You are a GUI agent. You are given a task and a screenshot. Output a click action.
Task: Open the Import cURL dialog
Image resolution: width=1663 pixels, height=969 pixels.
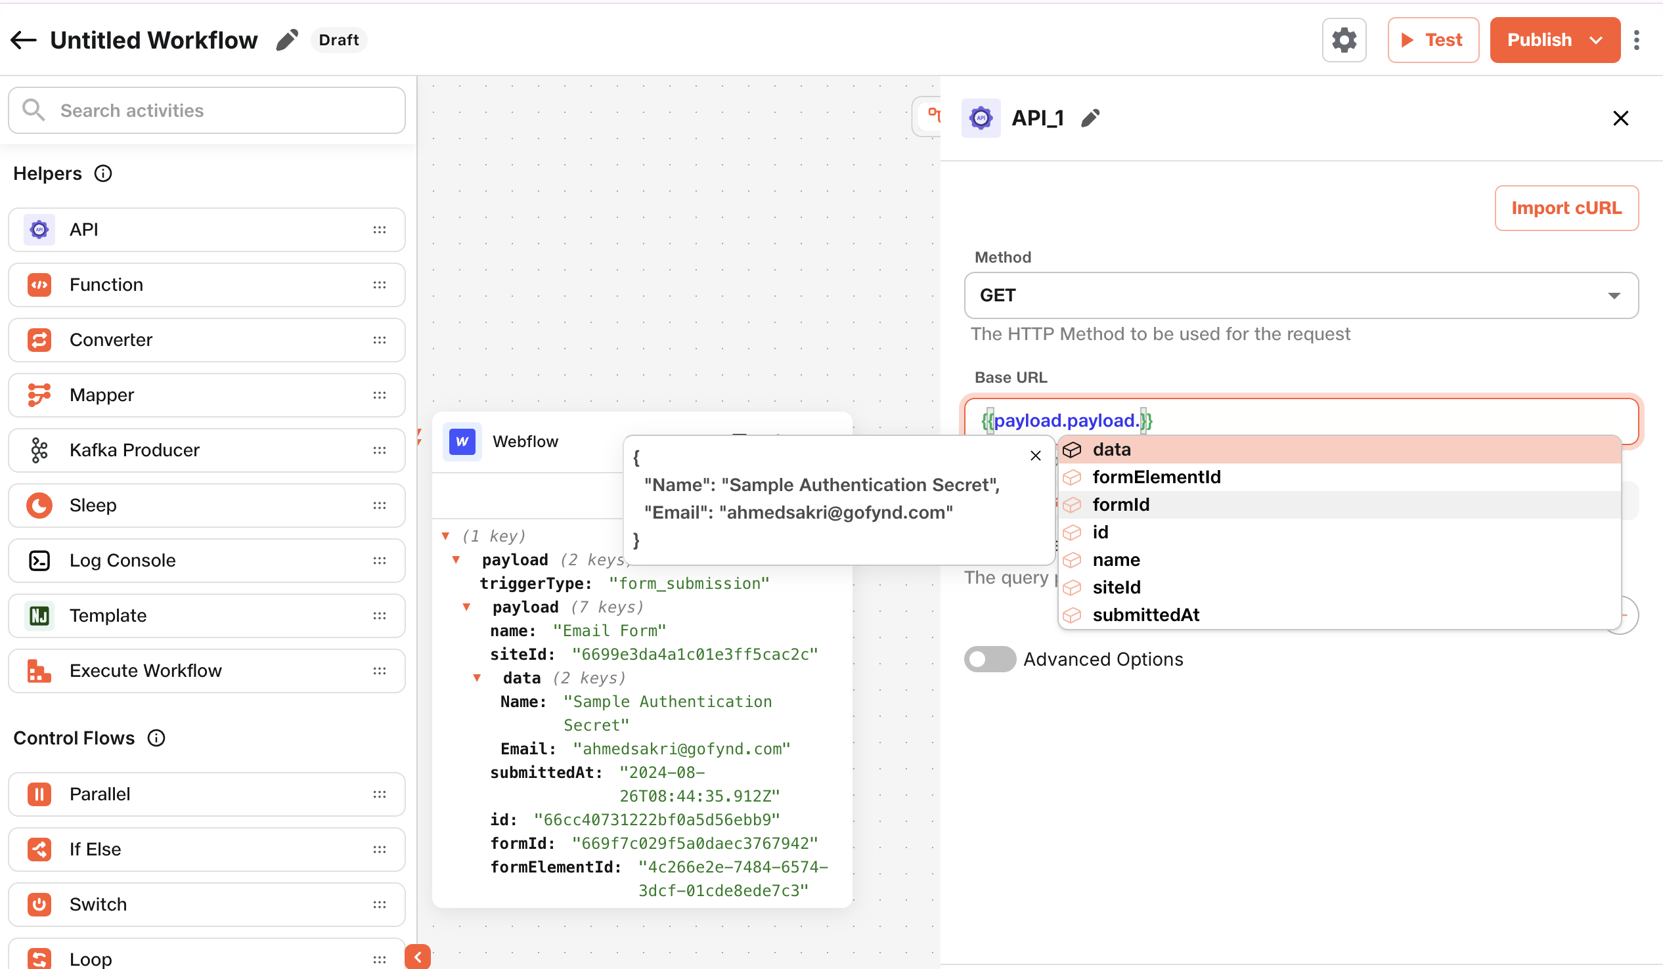1566,209
